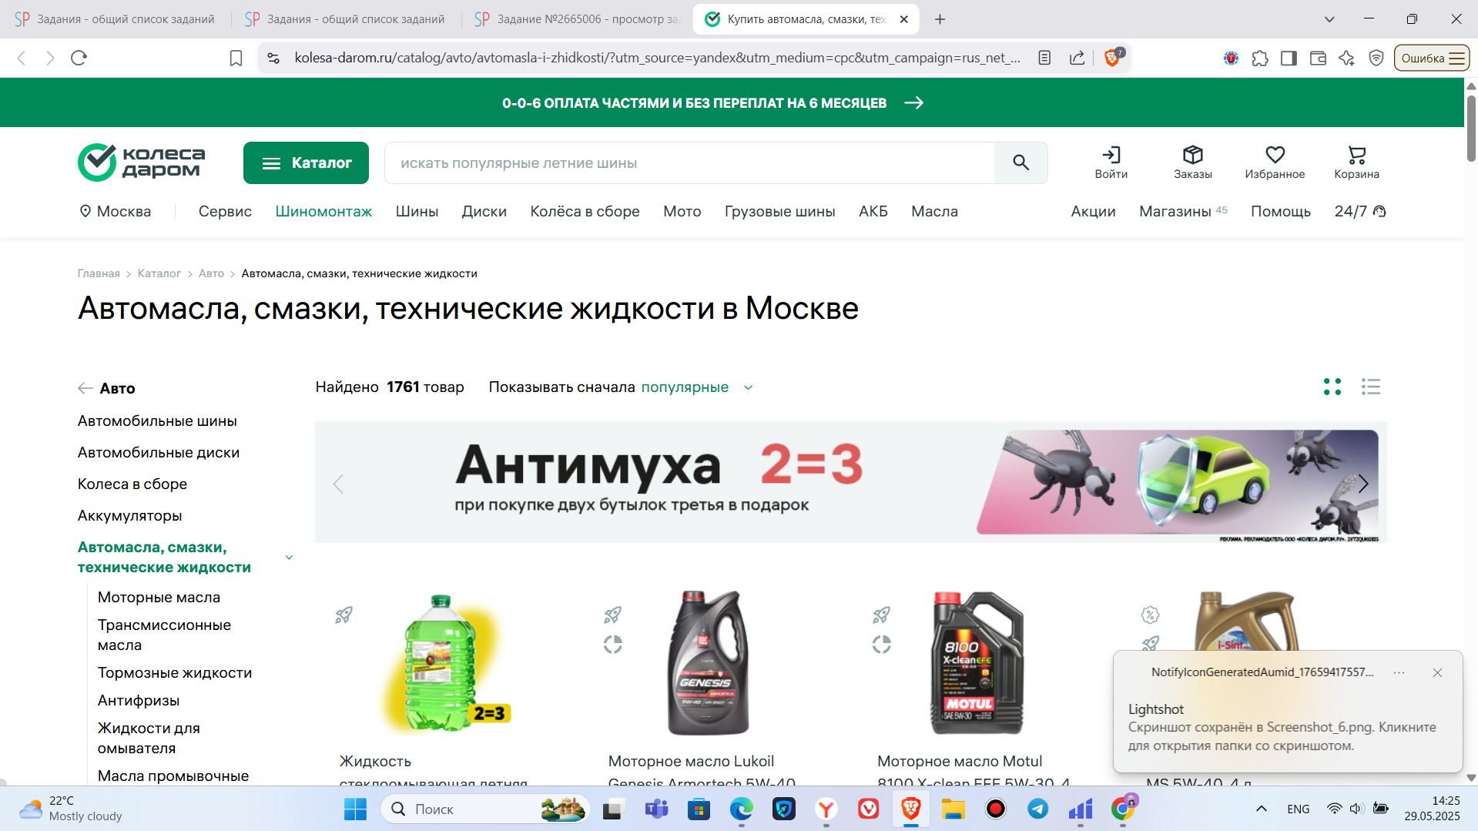Open Трансмиссионные масла subcategory
This screenshot has width=1478, height=831.
(x=164, y=635)
